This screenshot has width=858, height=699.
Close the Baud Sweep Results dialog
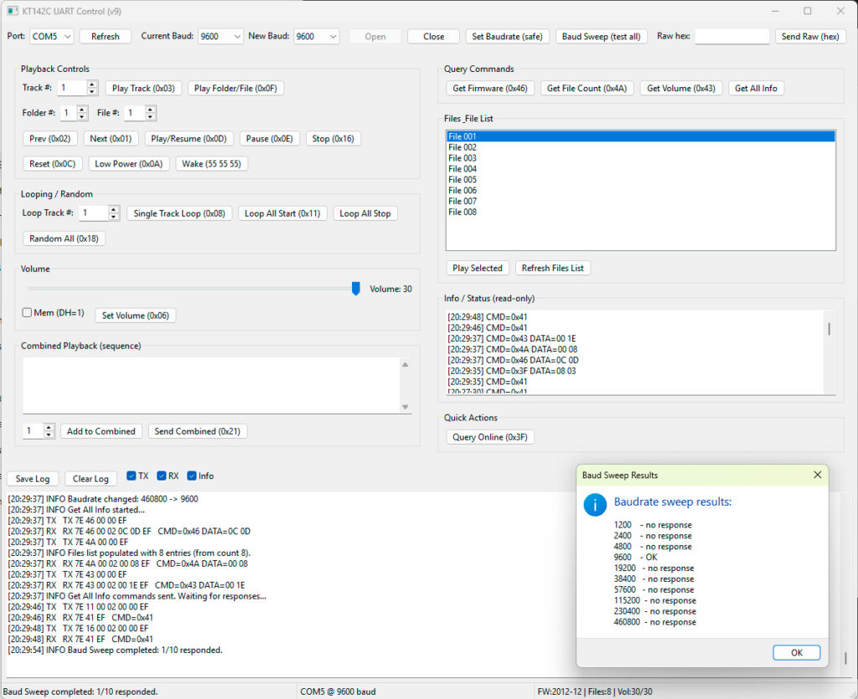(x=818, y=475)
